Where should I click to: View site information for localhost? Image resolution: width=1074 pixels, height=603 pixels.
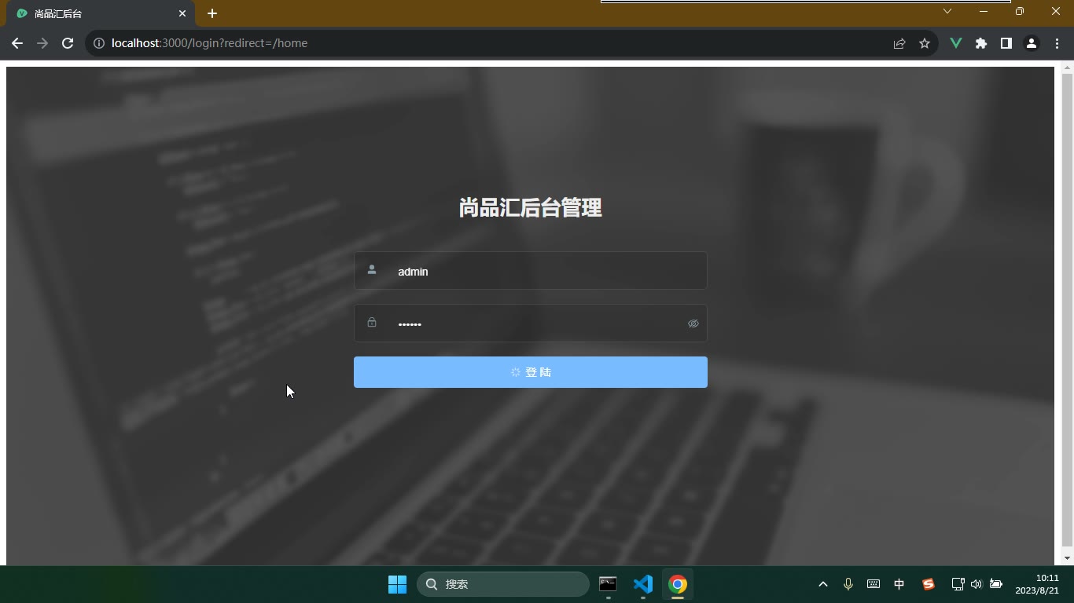pyautogui.click(x=99, y=43)
